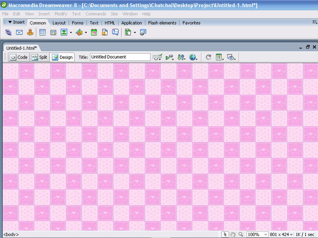Insert an email link
318x238 pixels.
19,32
